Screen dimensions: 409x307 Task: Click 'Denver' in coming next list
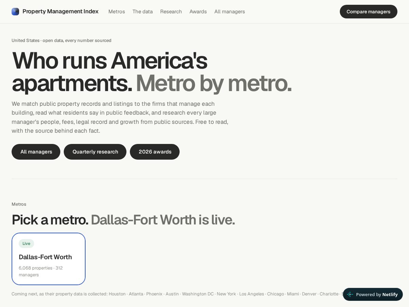click(309, 294)
